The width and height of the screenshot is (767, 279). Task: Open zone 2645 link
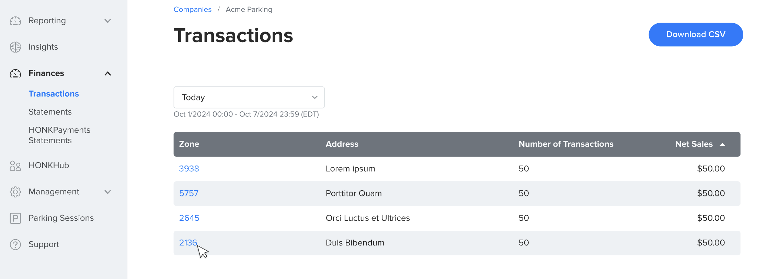pos(189,218)
